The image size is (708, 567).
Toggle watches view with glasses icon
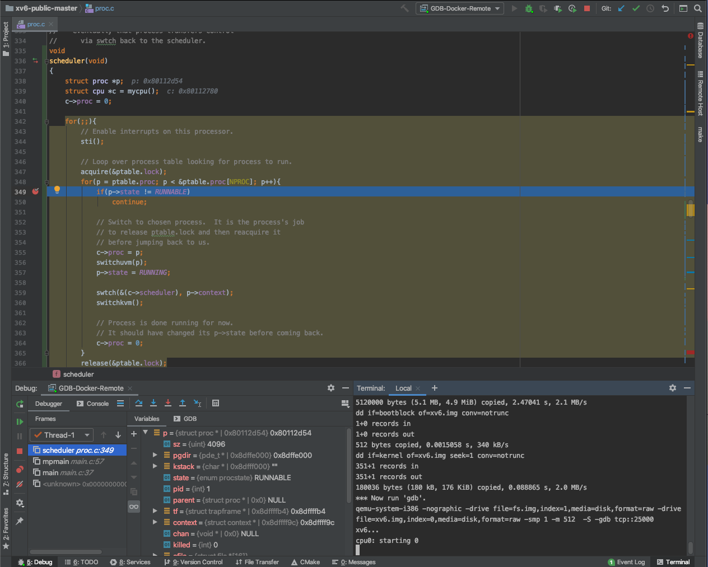[x=133, y=506]
